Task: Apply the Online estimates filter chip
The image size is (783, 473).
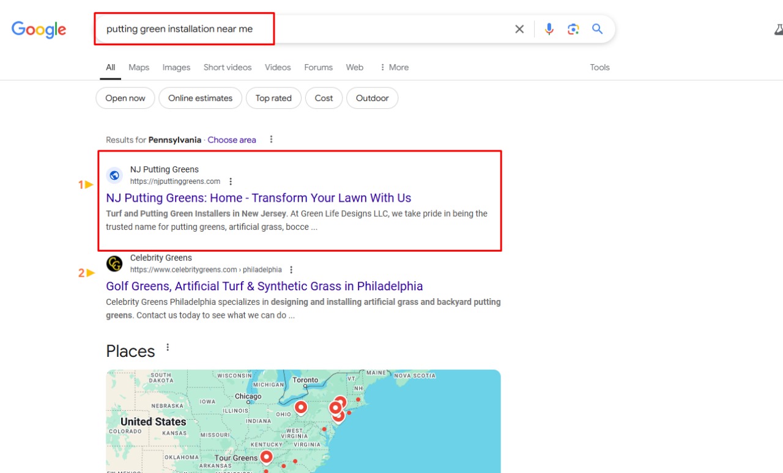Action: (201, 98)
